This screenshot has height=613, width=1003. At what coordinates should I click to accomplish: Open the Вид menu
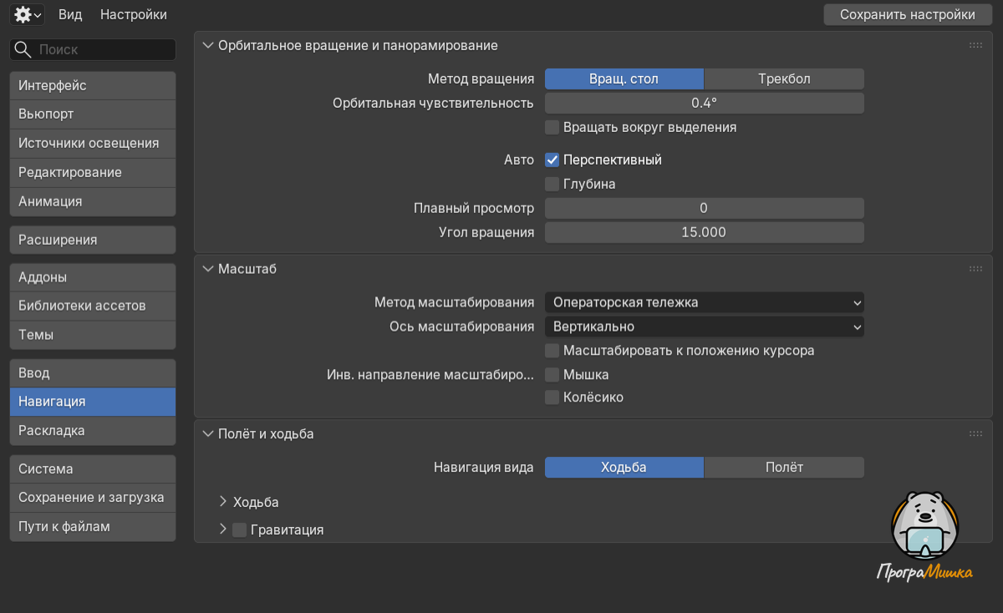(70, 14)
